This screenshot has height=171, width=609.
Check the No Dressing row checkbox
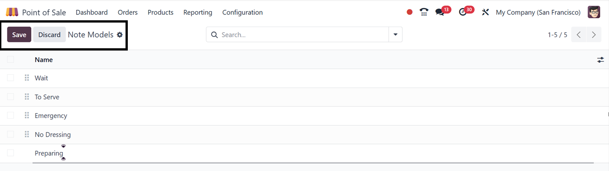point(10,134)
